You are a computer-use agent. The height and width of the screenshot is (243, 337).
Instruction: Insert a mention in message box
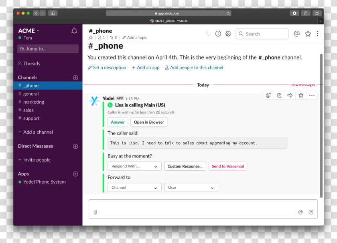(300, 212)
